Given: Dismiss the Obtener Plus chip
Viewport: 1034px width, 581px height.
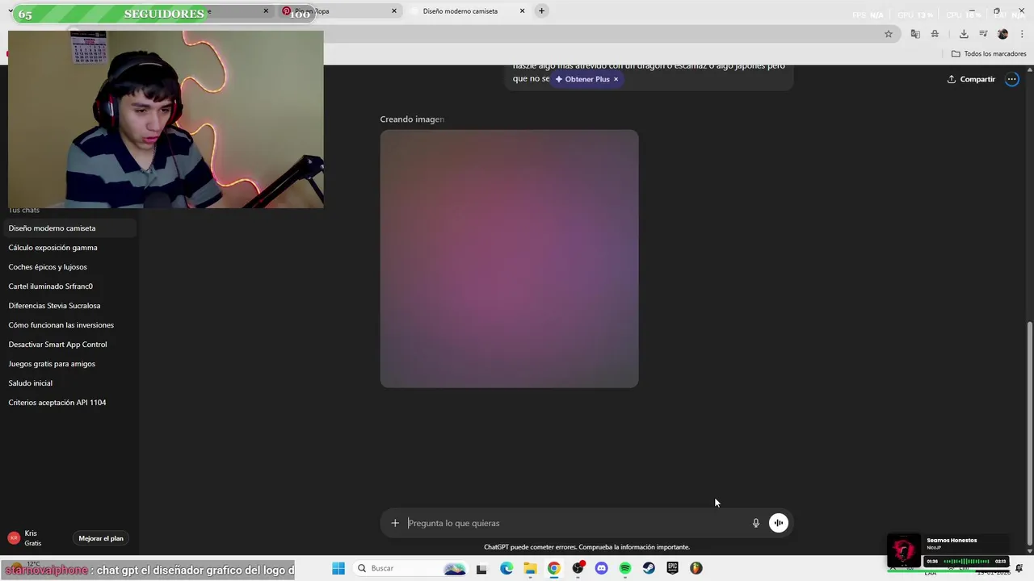Looking at the screenshot, I should (x=616, y=79).
